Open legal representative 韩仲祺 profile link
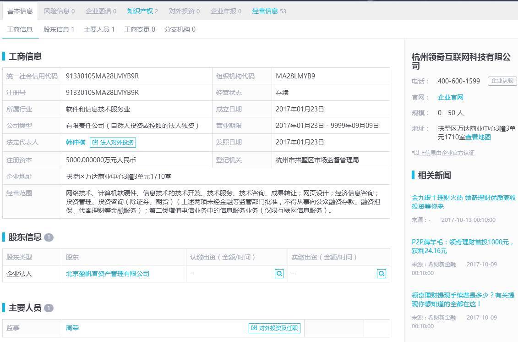This screenshot has height=342, width=518. pos(76,143)
